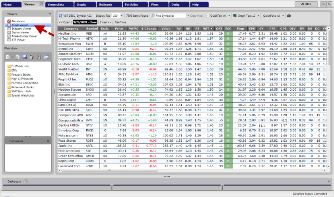Switch to the Graphs tab
Image resolution: width=334 pixels, height=197 pixels.
[x=81, y=4]
